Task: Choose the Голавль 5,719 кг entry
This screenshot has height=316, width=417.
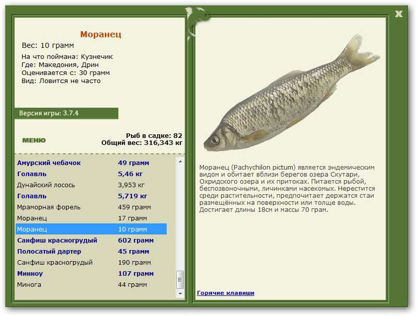Action: coord(32,196)
